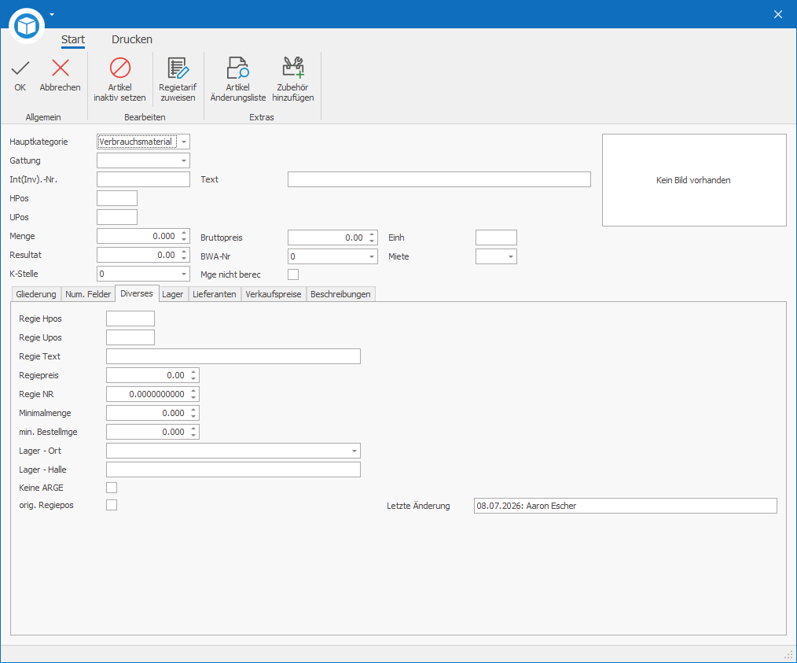Click the Einh input field

tap(496, 238)
